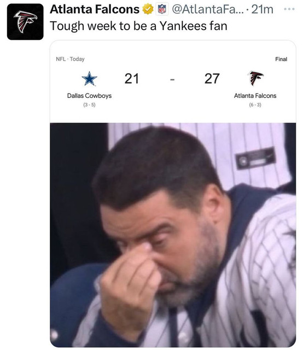Viewport: 303px width, 350px height.
Task: Click the Final game status label
Action: click(x=281, y=59)
